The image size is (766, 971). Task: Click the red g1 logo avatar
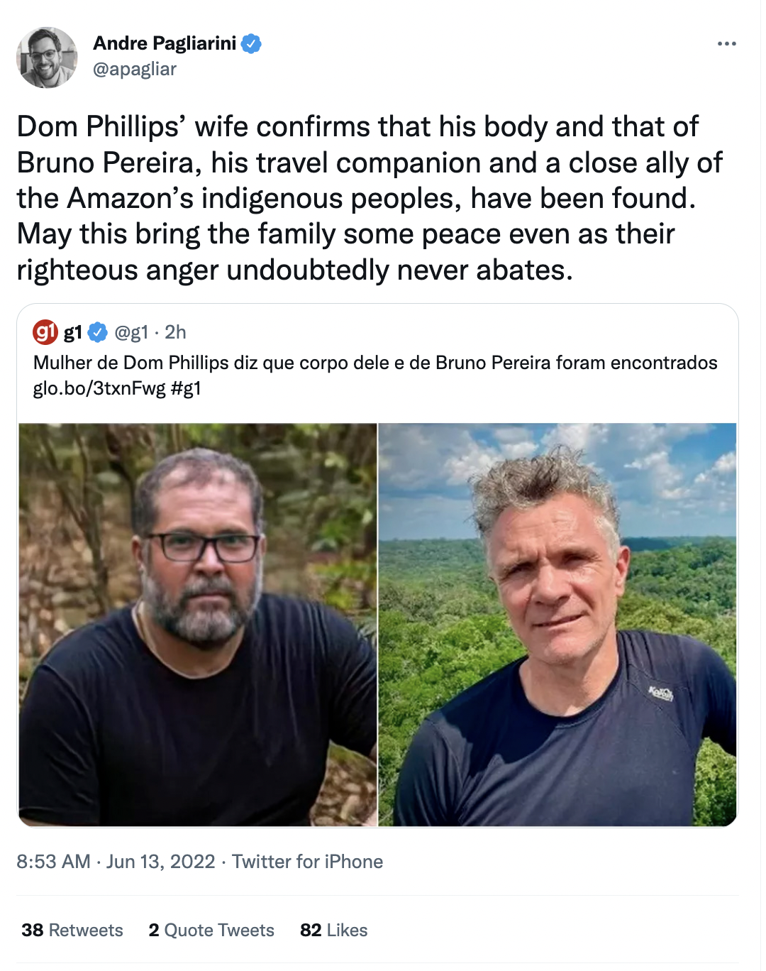pyautogui.click(x=45, y=331)
